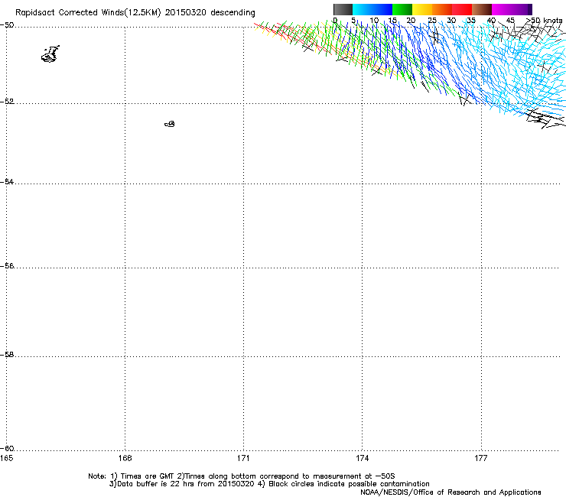Click the '-50' latitude axis label
The height and width of the screenshot is (497, 566).
click(7, 25)
